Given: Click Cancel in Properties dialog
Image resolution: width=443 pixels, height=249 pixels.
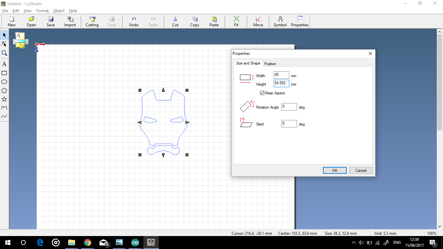Looking at the screenshot, I should [x=361, y=171].
